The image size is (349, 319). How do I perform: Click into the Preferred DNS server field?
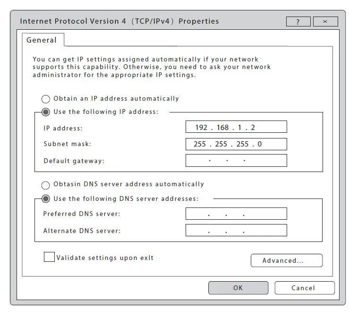(236, 214)
